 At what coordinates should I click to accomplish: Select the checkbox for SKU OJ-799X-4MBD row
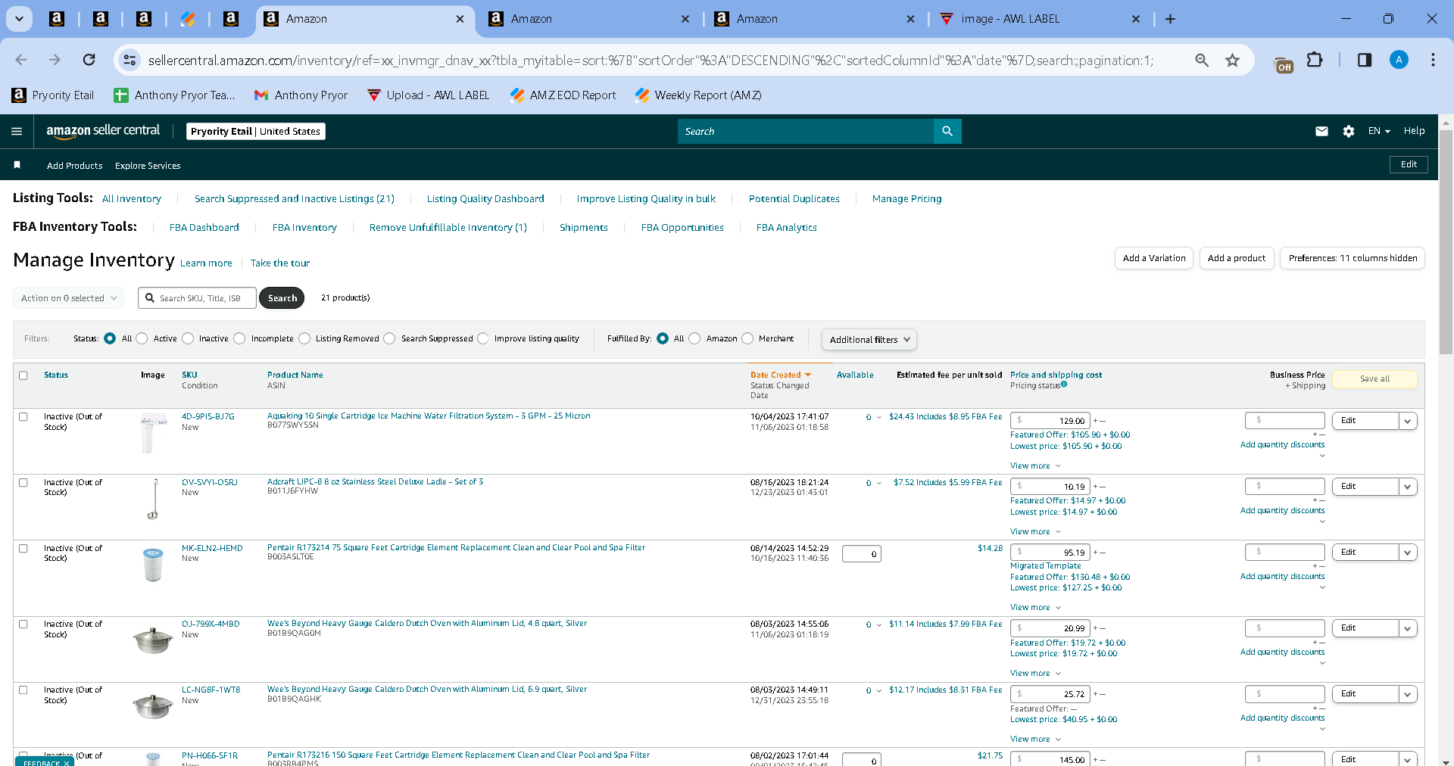click(x=23, y=624)
